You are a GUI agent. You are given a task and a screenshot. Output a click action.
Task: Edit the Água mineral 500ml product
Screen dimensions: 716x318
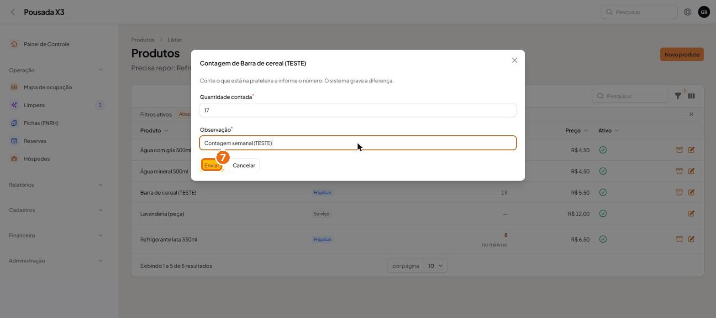click(x=691, y=171)
